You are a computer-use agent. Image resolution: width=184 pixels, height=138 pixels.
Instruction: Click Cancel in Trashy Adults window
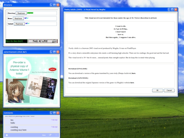click(169, 90)
